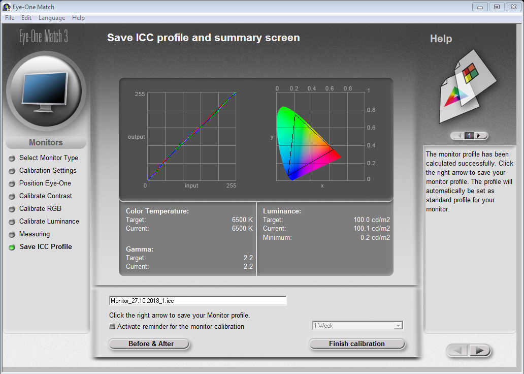Click the Luminance current value 100.1 cd/m2

tap(372, 229)
